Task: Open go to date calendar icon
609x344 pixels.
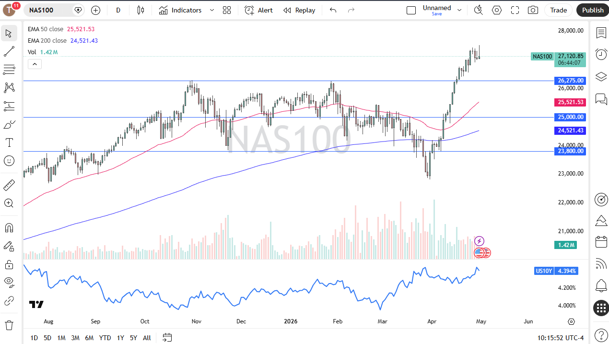Action: pos(167,338)
